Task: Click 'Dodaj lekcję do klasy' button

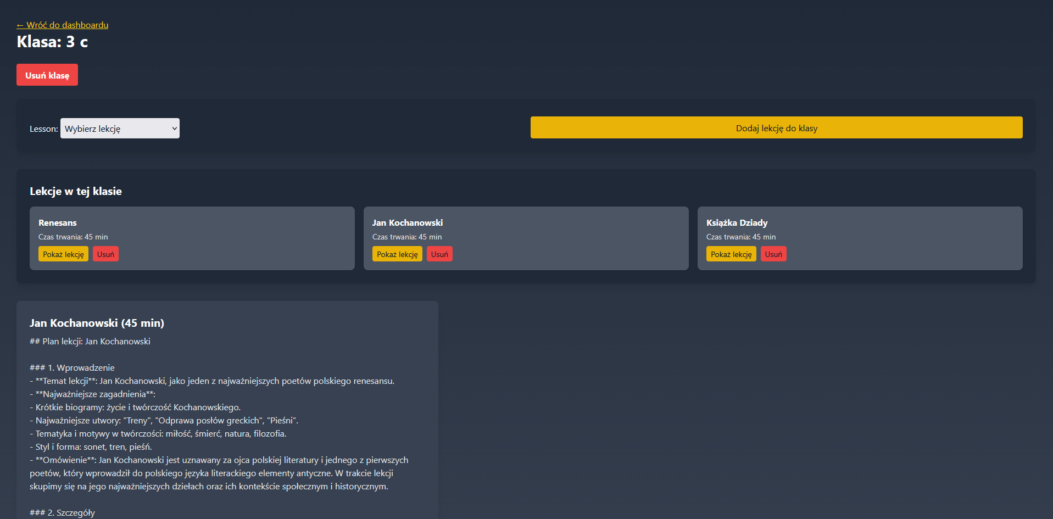Action: [776, 128]
